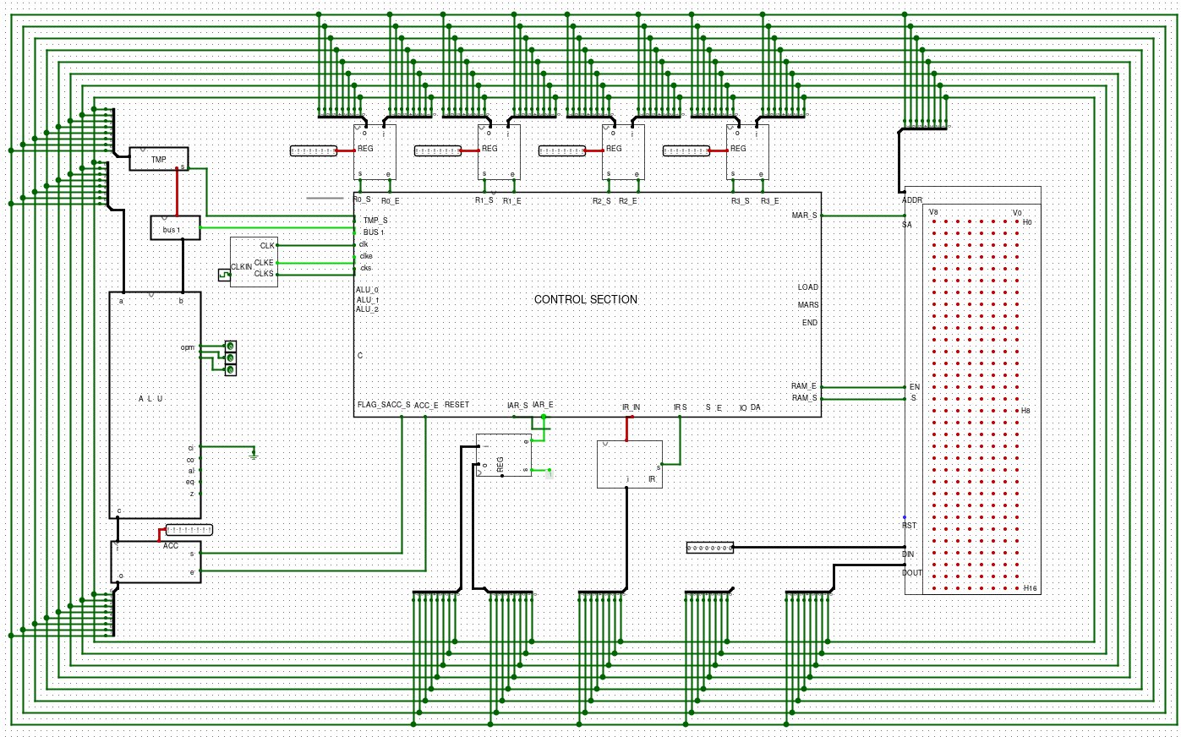Click the probe left of R1 register
1181x737 pixels.
tap(438, 151)
